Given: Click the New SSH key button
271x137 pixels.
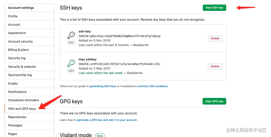Looking at the screenshot, I should tap(214, 8).
